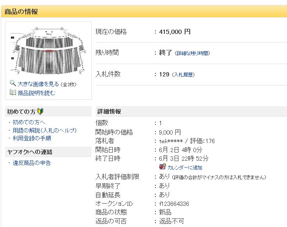
Task: Open 用語の解説(入札のヘルプ) link
Action: 44,130
